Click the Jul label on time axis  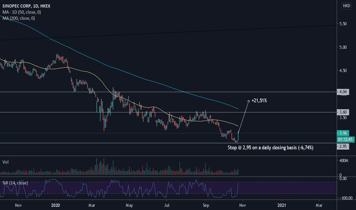pos(167,205)
